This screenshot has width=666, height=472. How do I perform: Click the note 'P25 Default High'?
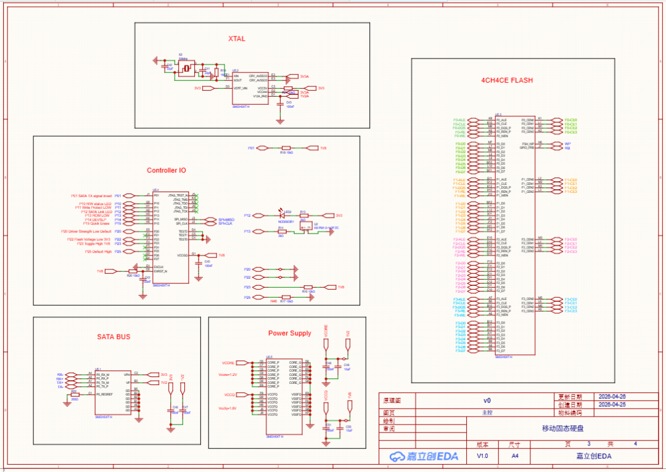pos(98,251)
